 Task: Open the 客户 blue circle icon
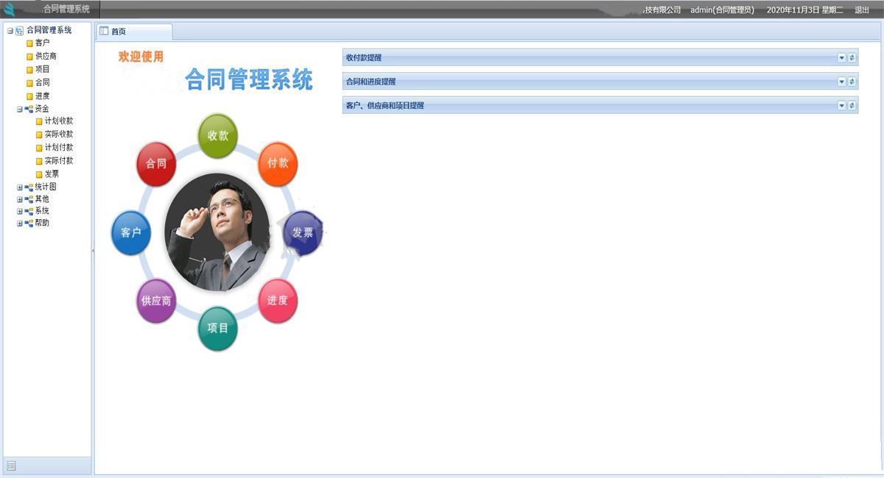(x=131, y=233)
